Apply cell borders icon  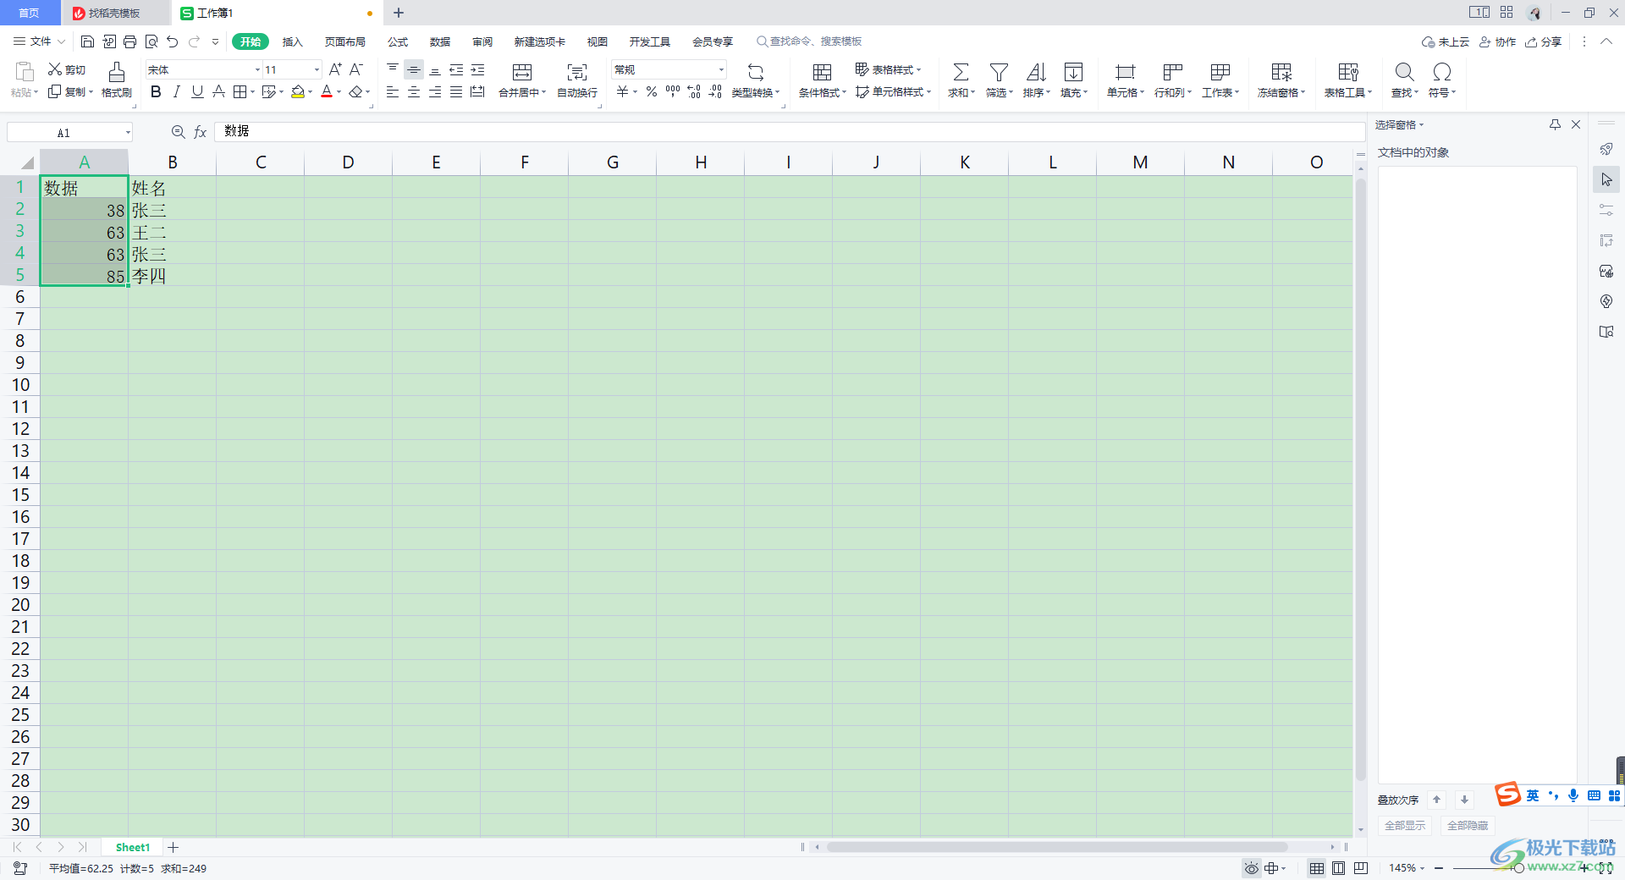[x=240, y=91]
